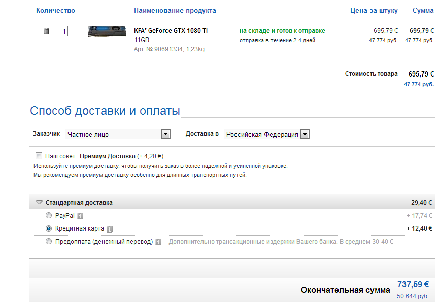Click the shipping time отправка в течение 2-4 дней
439x306 pixels.
pyautogui.click(x=277, y=40)
